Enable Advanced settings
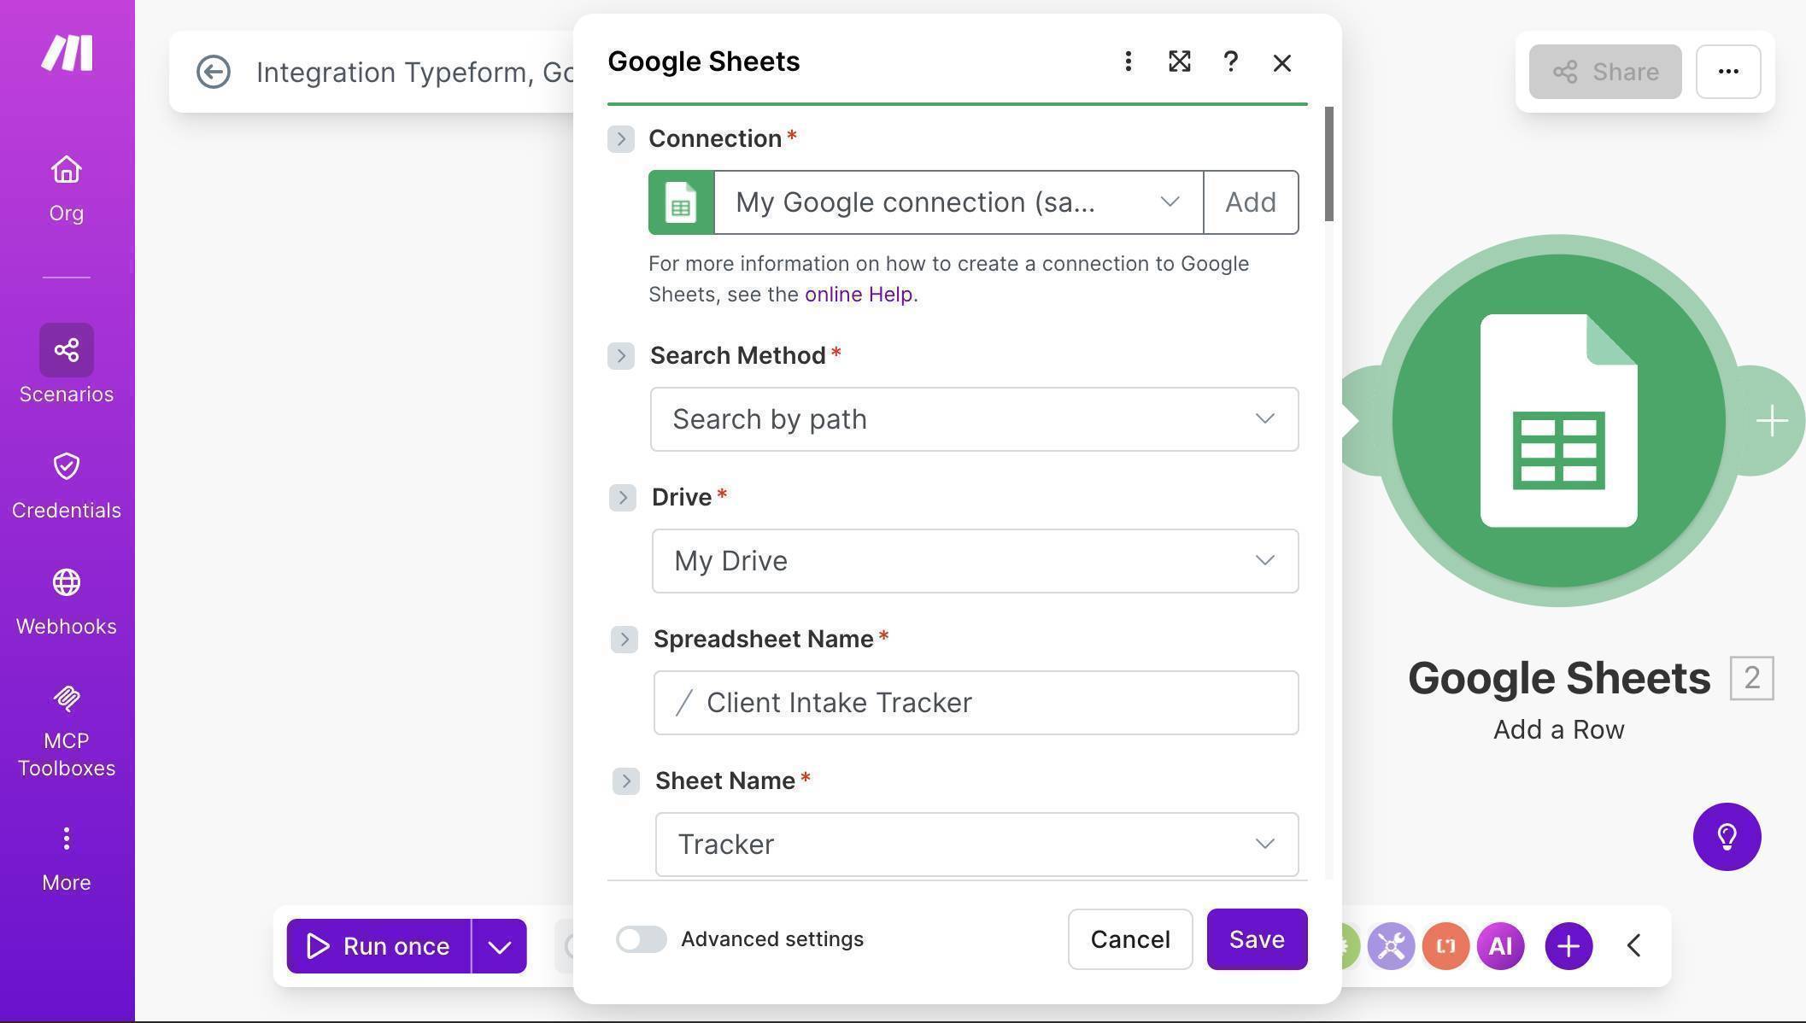 (x=641, y=939)
